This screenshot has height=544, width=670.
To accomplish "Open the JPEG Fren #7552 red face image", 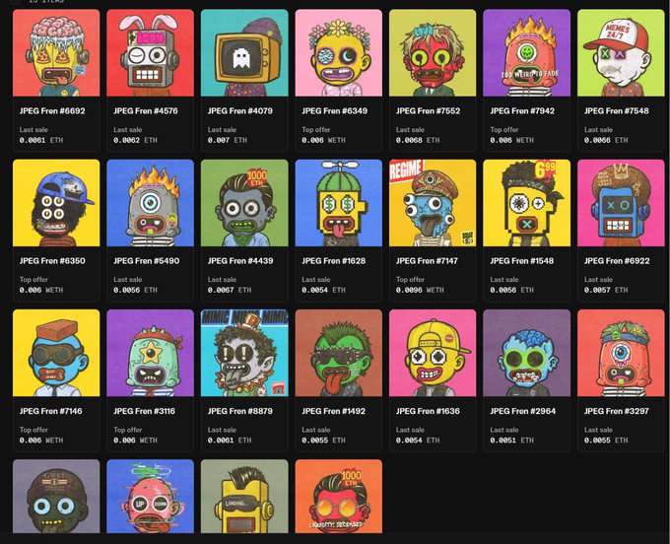I will click(433, 53).
